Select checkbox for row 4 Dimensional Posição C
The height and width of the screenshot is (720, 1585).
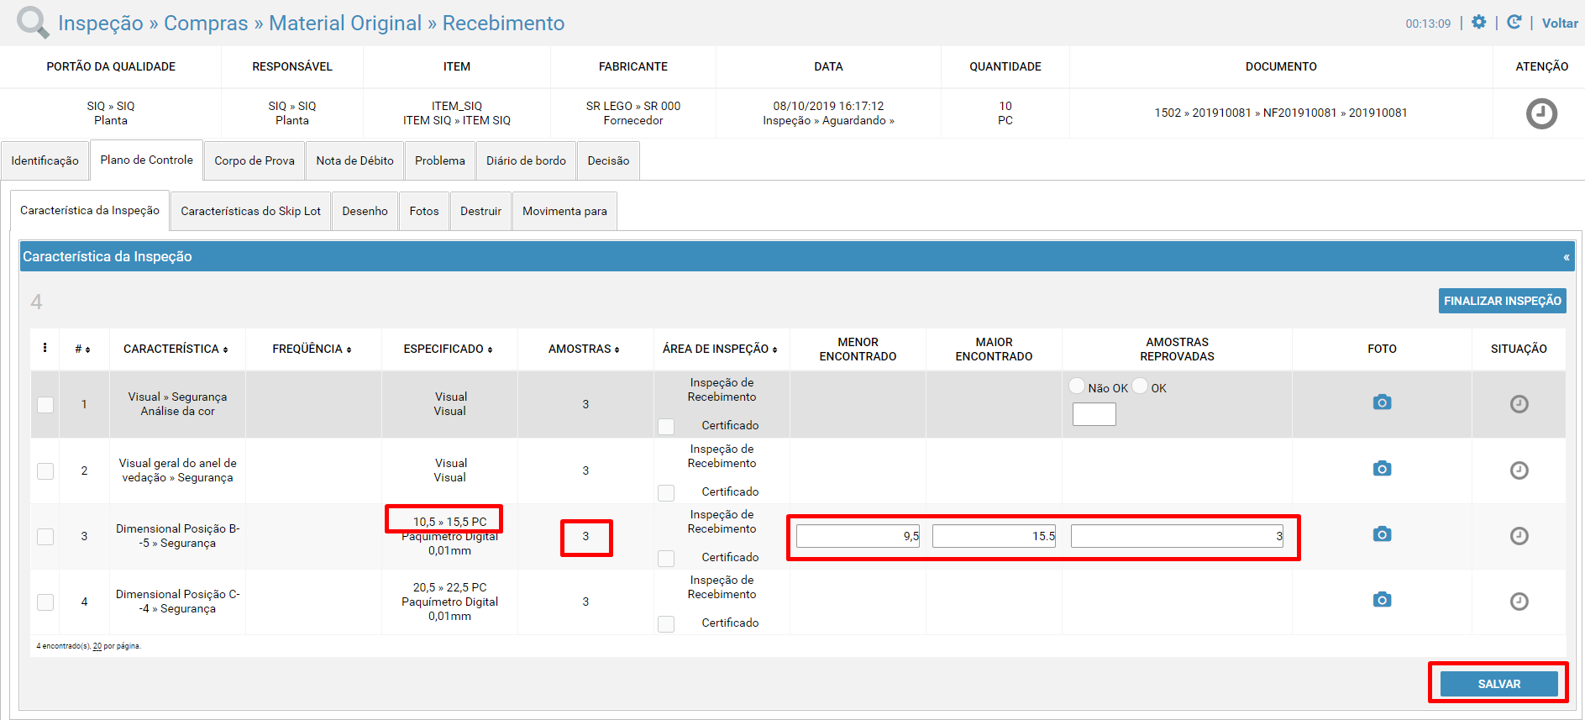pyautogui.click(x=45, y=602)
